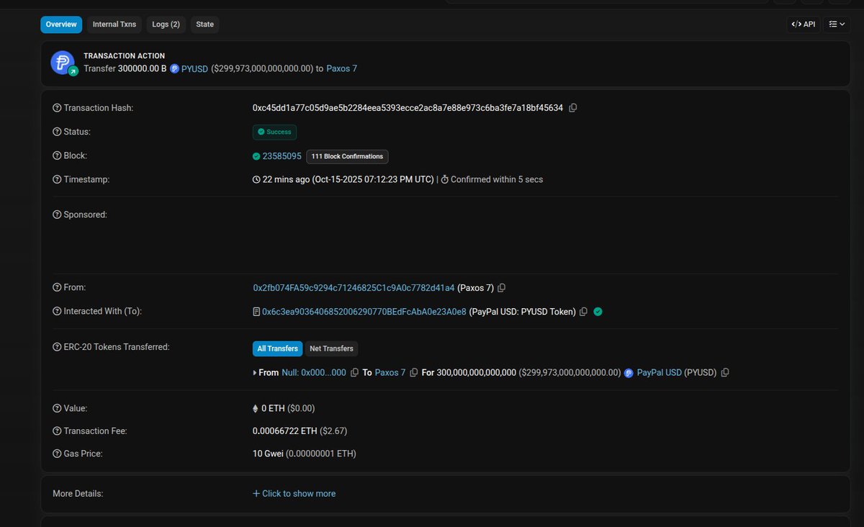Viewport: 864px width, 527px height.
Task: Select the Net Transfers filter
Action: point(331,348)
